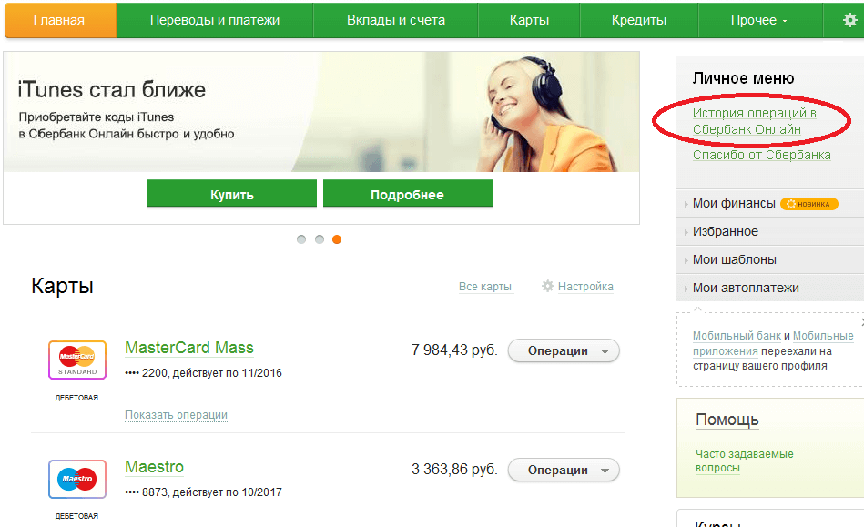Open the Переводы и платежи tab
The height and width of the screenshot is (527, 864).
pos(215,20)
